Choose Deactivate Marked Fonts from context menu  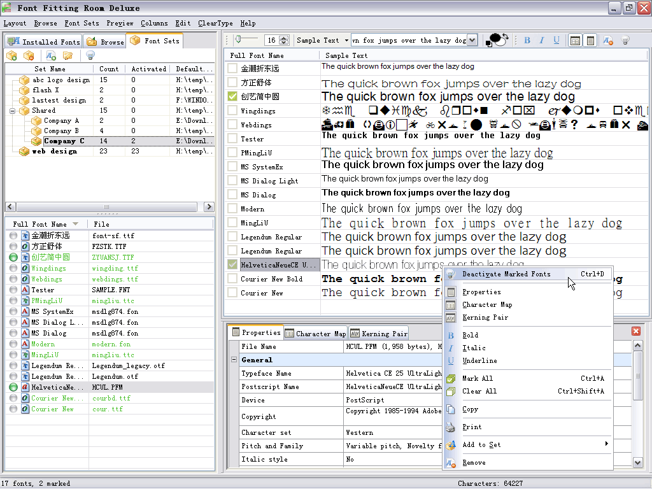click(x=506, y=274)
